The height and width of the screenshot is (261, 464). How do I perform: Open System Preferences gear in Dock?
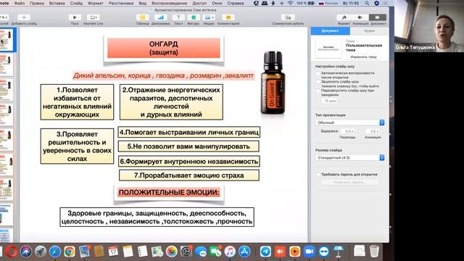point(186,252)
